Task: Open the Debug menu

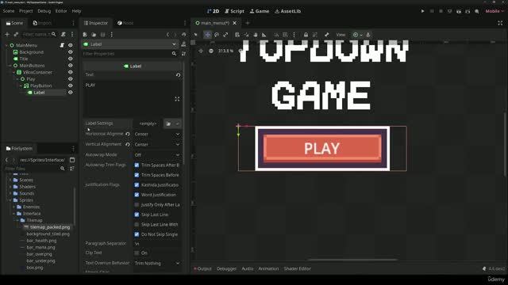Action: [x=44, y=11]
